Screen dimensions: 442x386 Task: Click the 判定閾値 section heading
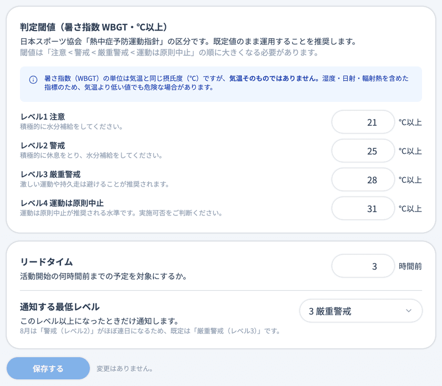94,27
